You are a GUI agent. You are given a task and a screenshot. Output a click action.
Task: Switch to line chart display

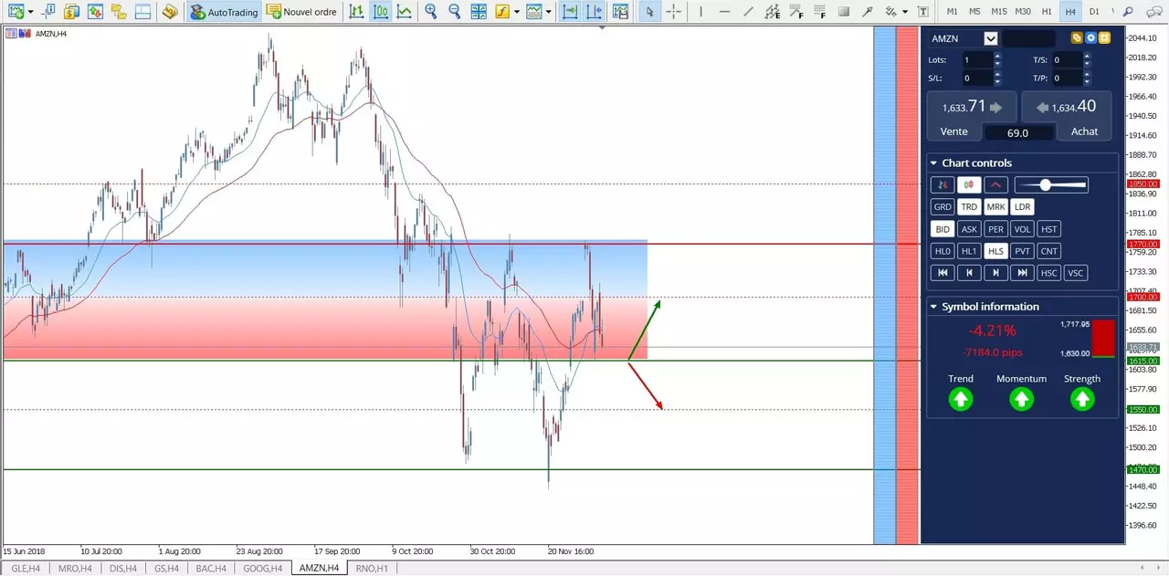click(404, 12)
